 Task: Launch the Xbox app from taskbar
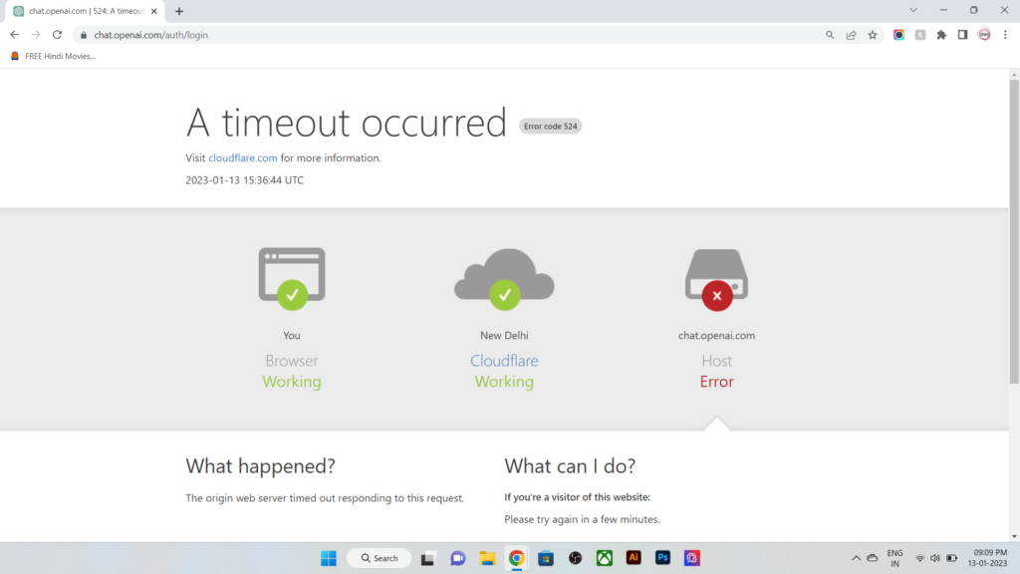pos(605,558)
